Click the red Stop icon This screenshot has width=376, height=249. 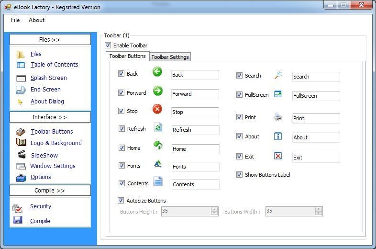[x=157, y=109]
